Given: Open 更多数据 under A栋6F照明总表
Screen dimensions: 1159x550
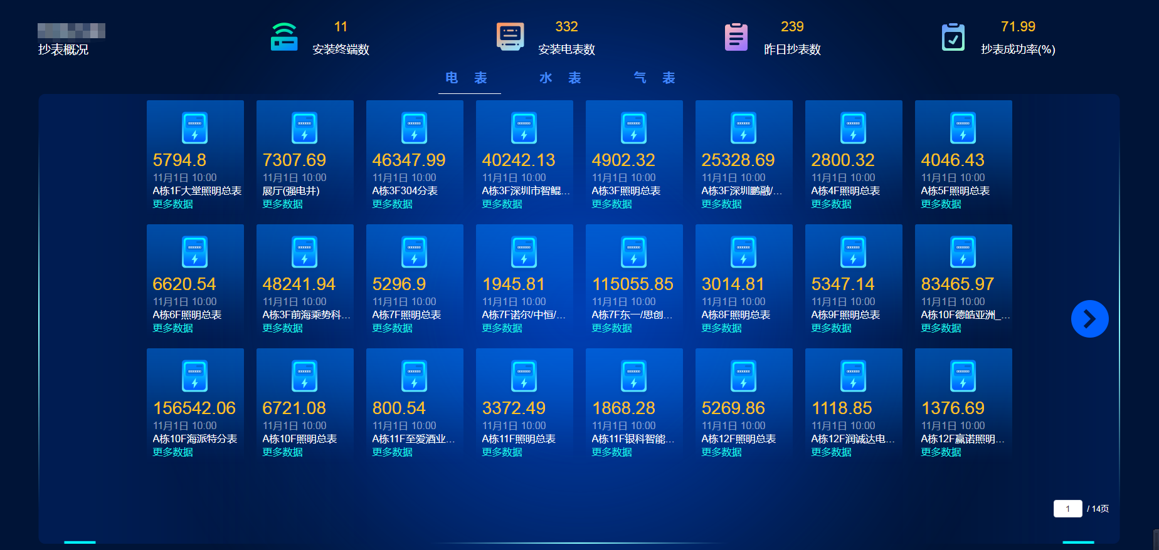Looking at the screenshot, I should [x=173, y=328].
